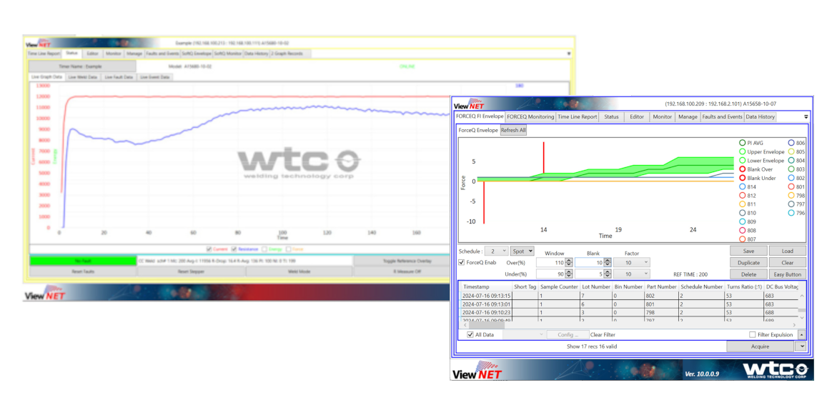Toggle series 801 legend marker
Image resolution: width=837 pixels, height=410 pixels.
pyautogui.click(x=791, y=186)
